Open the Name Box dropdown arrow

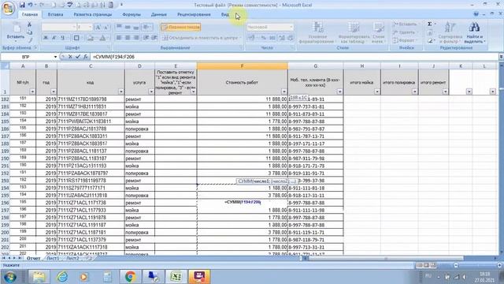55,57
